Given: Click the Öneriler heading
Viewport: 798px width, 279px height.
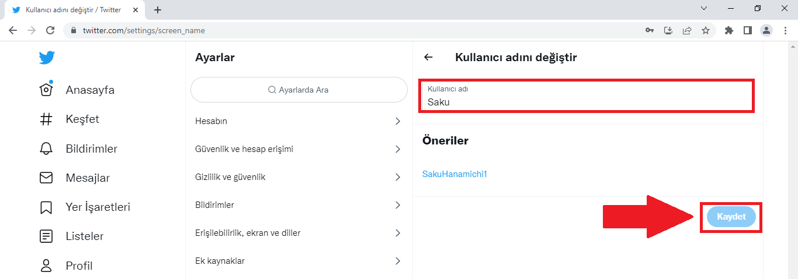Looking at the screenshot, I should click(445, 140).
